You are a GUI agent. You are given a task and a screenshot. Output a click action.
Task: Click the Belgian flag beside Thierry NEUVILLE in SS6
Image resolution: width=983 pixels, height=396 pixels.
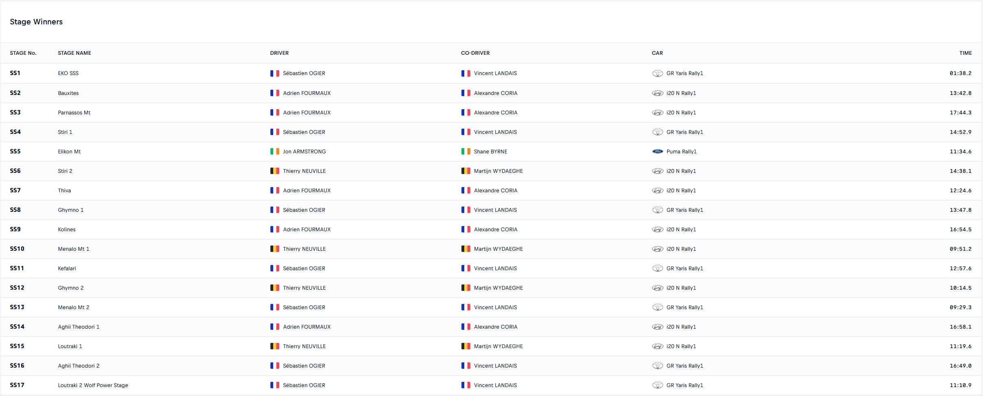[x=275, y=171]
